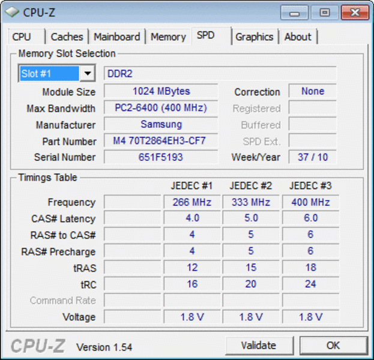
Task: Click the RAS# to CAS# label
Action: 63,235
